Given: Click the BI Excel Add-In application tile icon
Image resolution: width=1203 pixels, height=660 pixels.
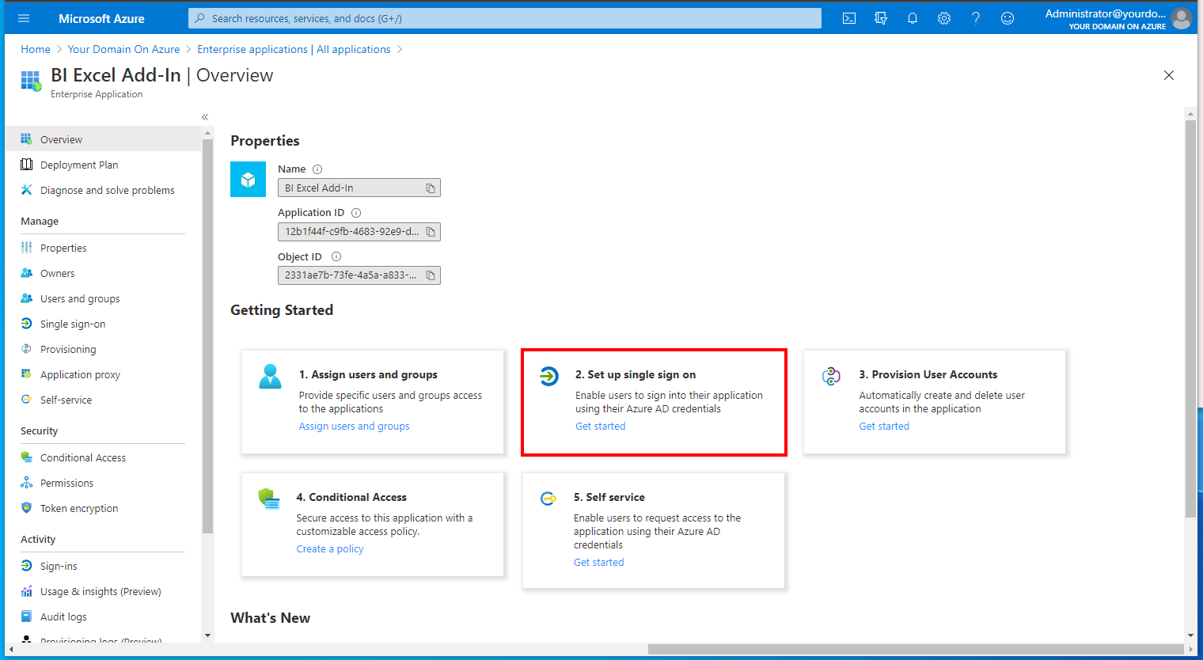Looking at the screenshot, I should tap(248, 179).
